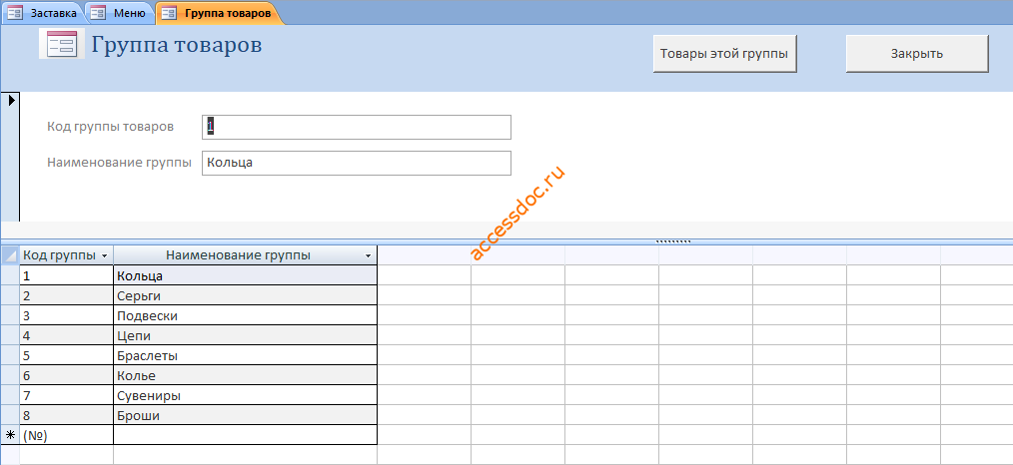The width and height of the screenshot is (1013, 465).
Task: Click the Товары этой группы button
Action: pyautogui.click(x=724, y=54)
